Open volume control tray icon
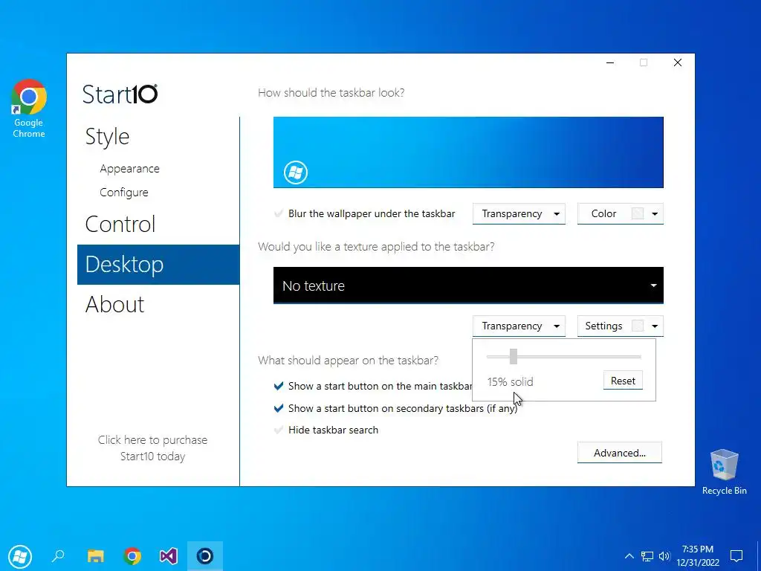The image size is (761, 571). 664,556
